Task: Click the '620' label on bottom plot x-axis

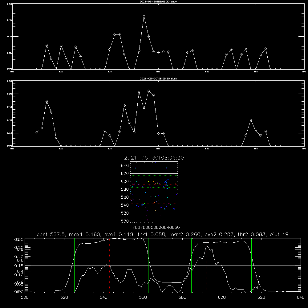Action: click(261, 298)
